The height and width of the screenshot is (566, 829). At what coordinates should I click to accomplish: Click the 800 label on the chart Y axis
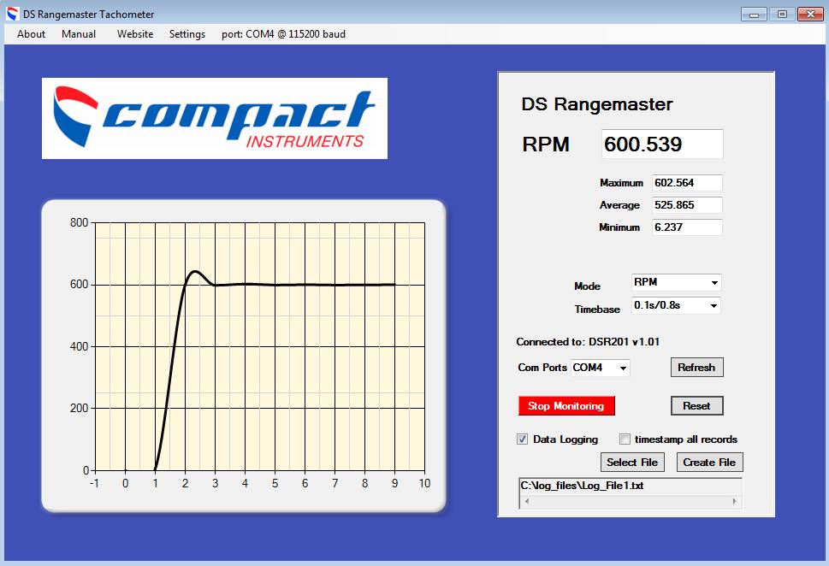point(80,222)
